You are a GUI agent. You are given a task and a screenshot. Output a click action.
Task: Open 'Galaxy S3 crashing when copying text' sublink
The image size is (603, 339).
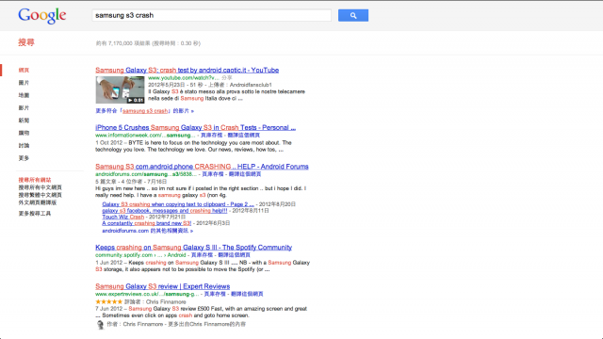[178, 204]
